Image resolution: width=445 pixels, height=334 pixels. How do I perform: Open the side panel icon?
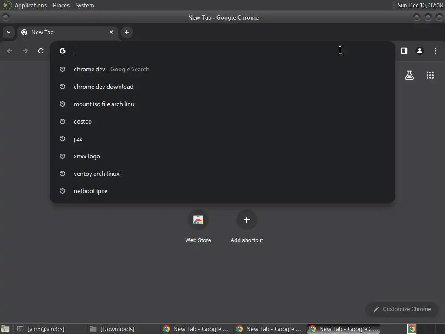[404, 51]
